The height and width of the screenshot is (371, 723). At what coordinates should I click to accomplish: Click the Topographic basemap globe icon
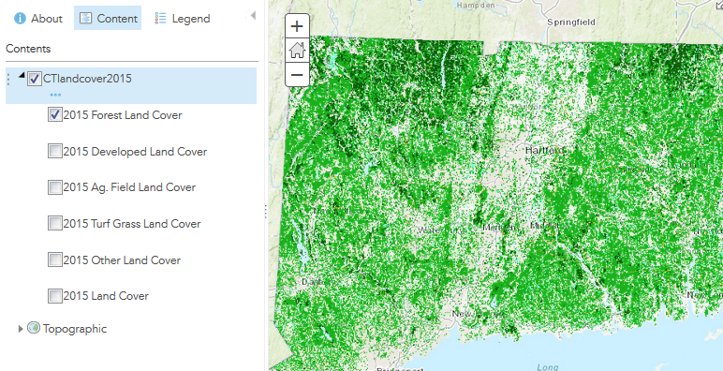point(34,328)
